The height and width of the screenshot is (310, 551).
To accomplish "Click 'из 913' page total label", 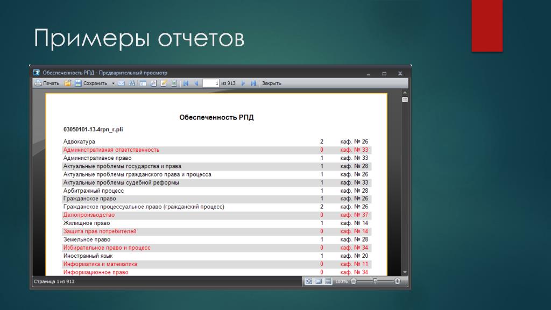I will [228, 83].
